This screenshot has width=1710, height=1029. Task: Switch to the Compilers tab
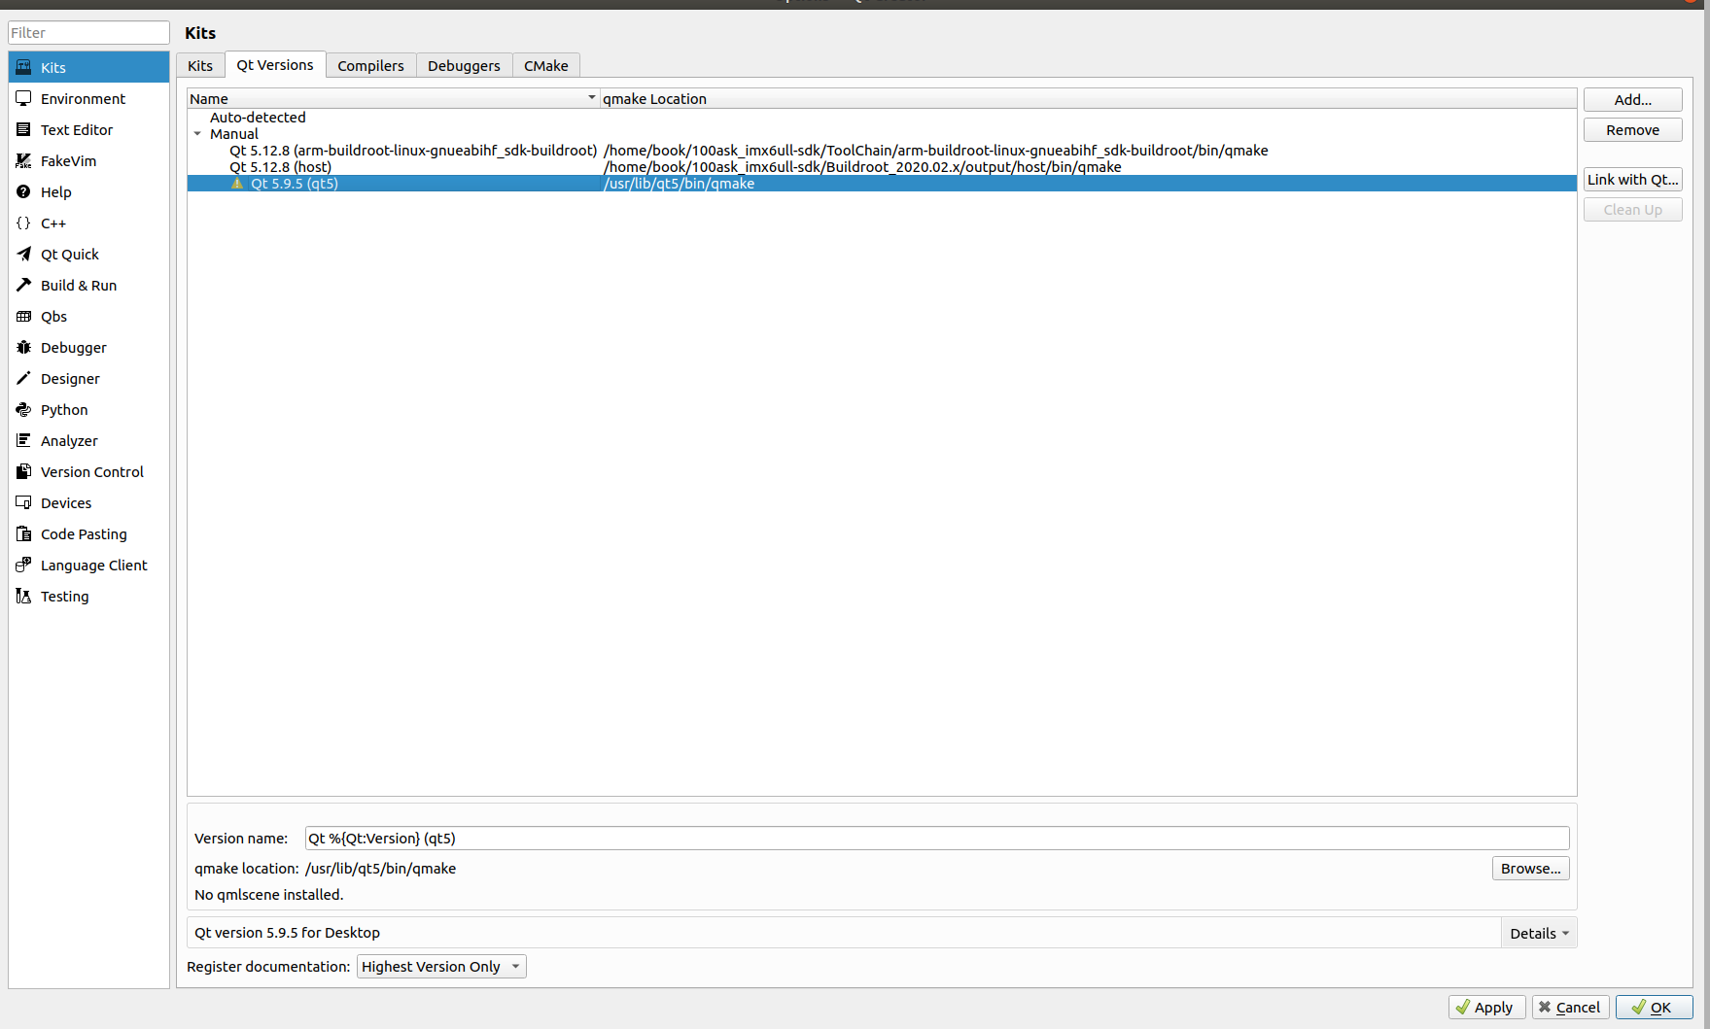[370, 65]
